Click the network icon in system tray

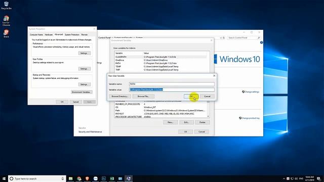pos(292,178)
